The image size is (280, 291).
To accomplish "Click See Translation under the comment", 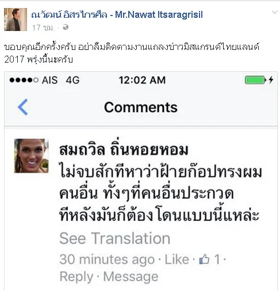I will coord(115,238).
